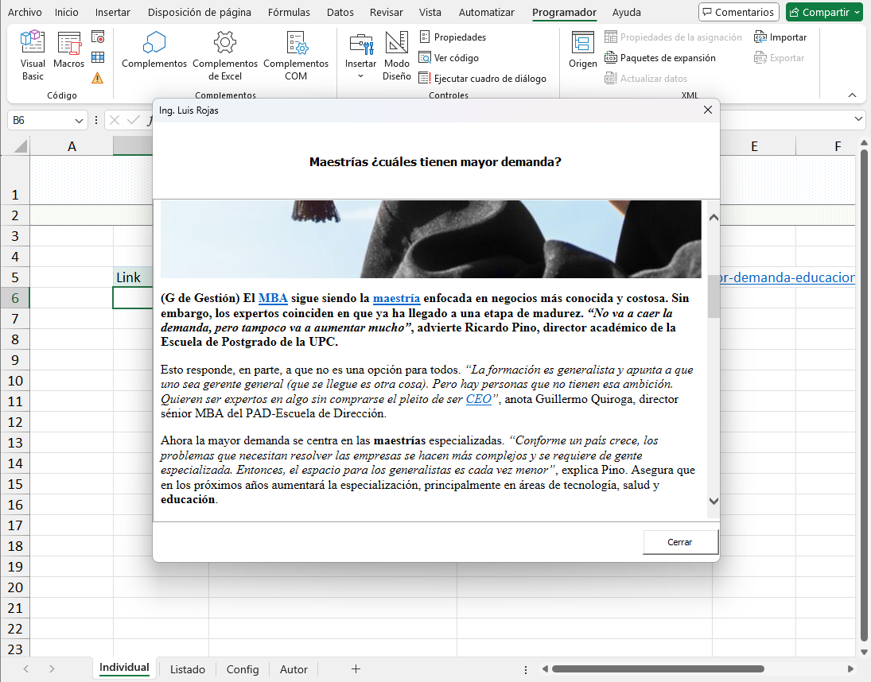Open the Complementos add-ins button
The height and width of the screenshot is (682, 871).
tap(154, 50)
